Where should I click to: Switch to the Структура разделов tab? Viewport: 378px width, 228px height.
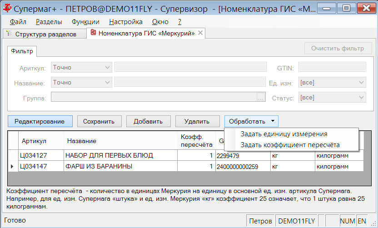[45, 34]
